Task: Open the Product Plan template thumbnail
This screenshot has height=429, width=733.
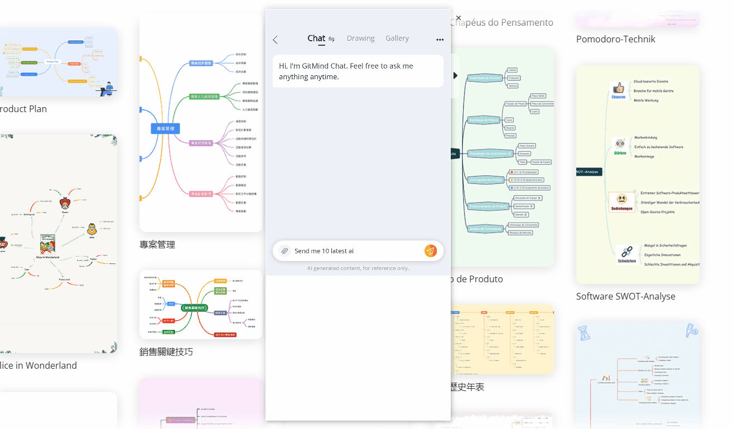Action: (58, 62)
